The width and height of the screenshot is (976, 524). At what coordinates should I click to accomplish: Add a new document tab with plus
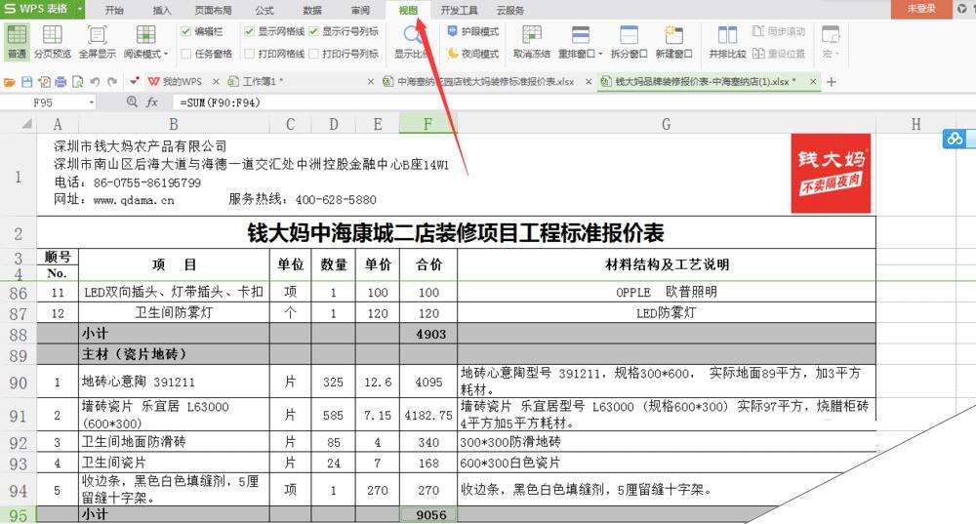tap(831, 82)
